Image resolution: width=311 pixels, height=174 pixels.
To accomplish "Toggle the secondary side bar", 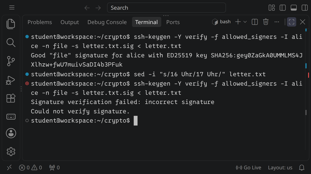I will (x=304, y=8).
